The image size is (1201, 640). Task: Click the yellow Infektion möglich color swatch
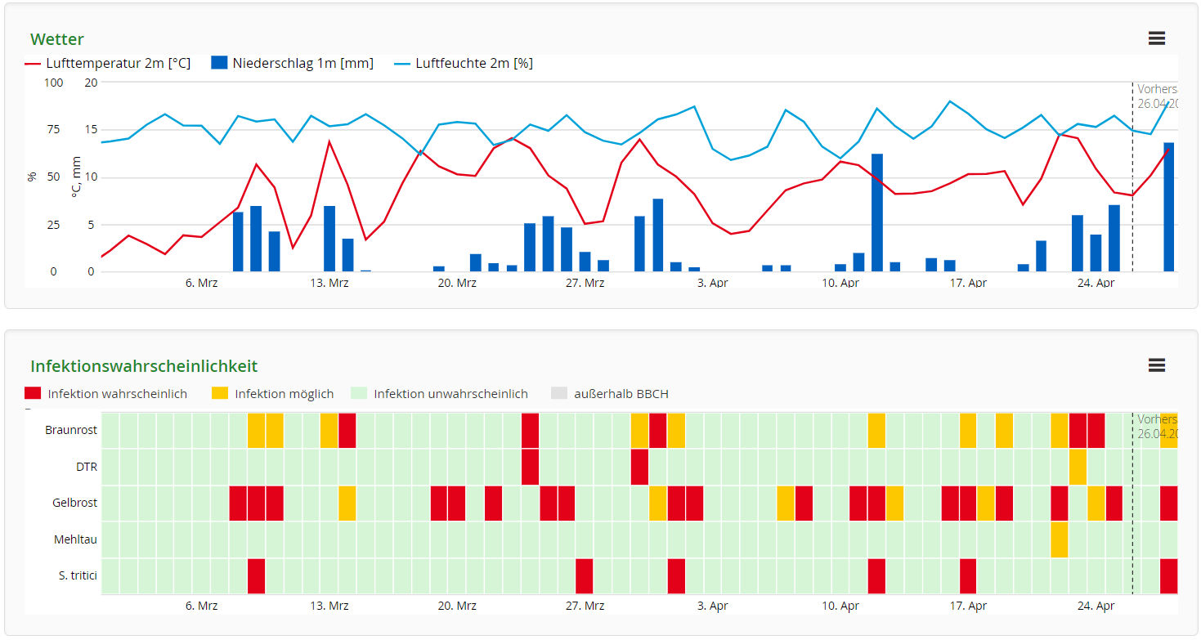(220, 393)
